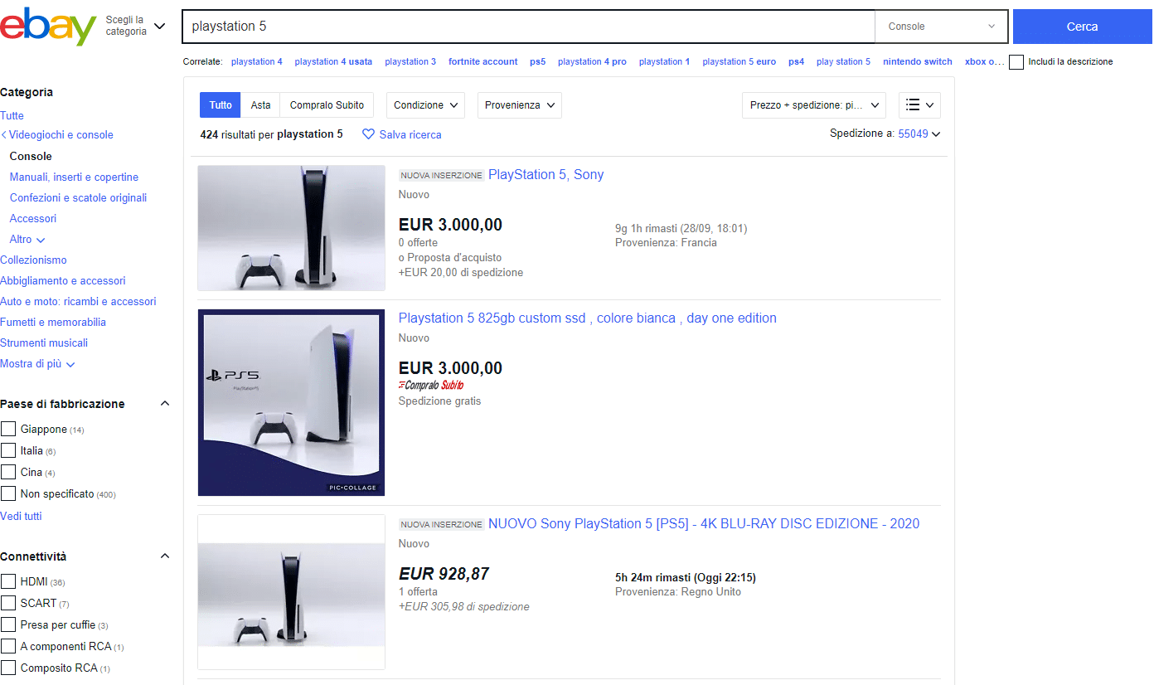Open Strumenti musicali category
Screen dimensions: 1154x685
(x=44, y=343)
